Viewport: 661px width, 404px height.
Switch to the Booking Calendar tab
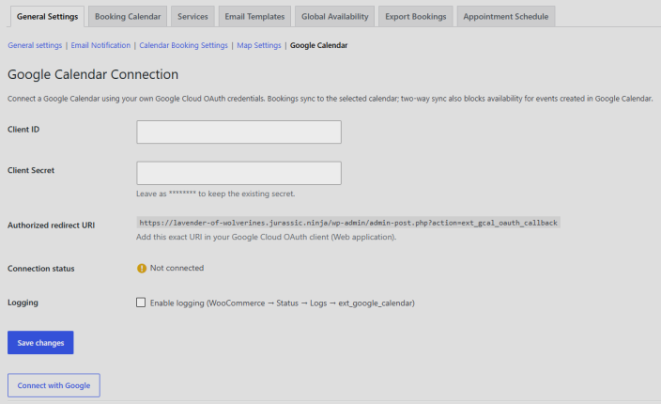click(x=128, y=17)
